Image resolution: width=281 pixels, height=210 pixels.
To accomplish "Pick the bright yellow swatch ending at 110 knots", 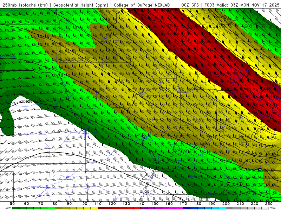I will pos(94,208).
